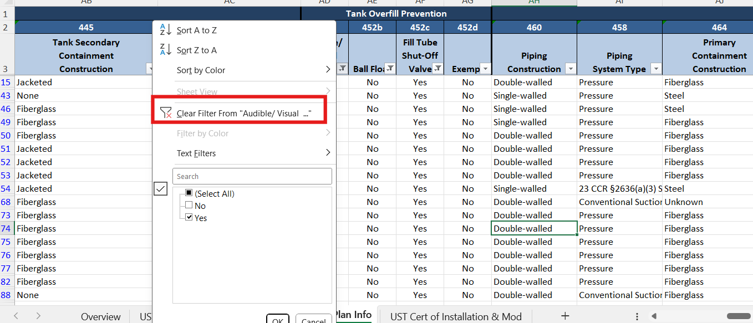Click header cell 452c

click(x=420, y=27)
